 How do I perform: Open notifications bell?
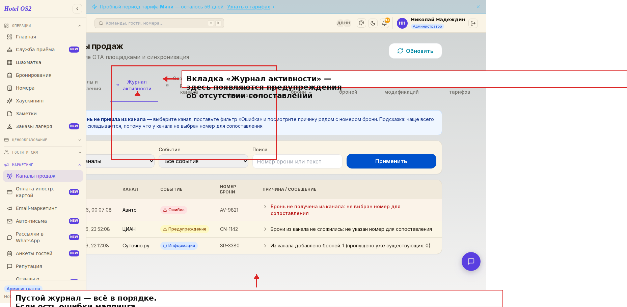(x=384, y=23)
